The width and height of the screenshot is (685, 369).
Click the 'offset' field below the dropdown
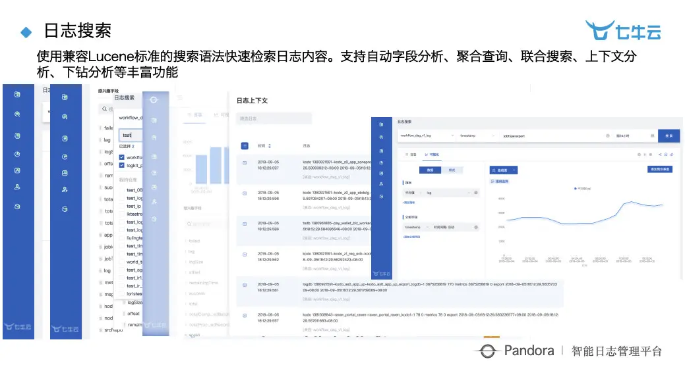pyautogui.click(x=133, y=314)
